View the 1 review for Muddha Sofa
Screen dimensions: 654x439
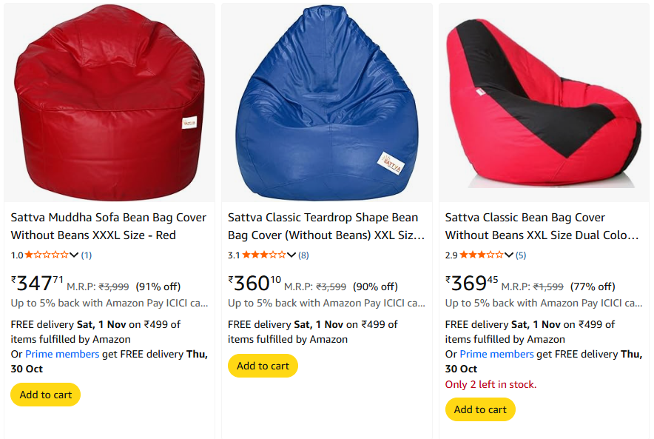point(87,255)
